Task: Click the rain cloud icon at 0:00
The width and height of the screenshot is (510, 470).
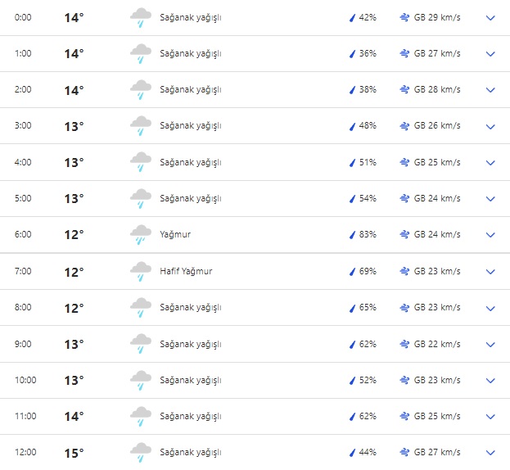Action: point(141,18)
